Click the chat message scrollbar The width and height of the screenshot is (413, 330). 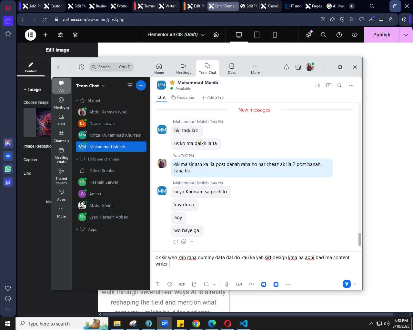pyautogui.click(x=359, y=239)
